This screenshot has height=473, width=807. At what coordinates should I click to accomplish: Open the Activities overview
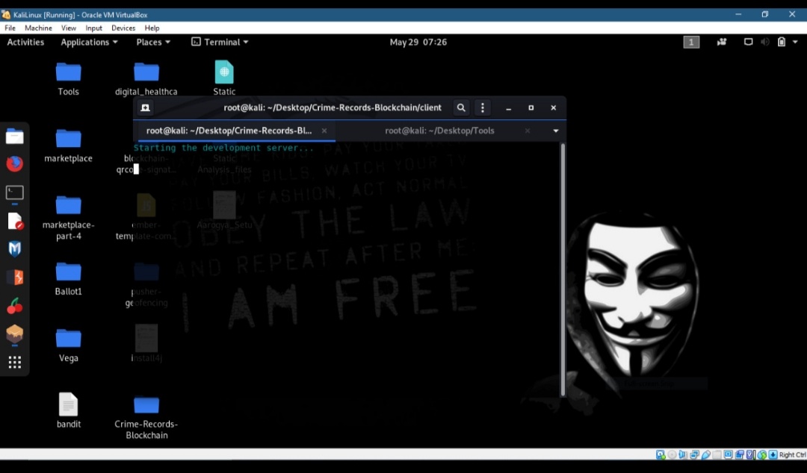click(25, 43)
